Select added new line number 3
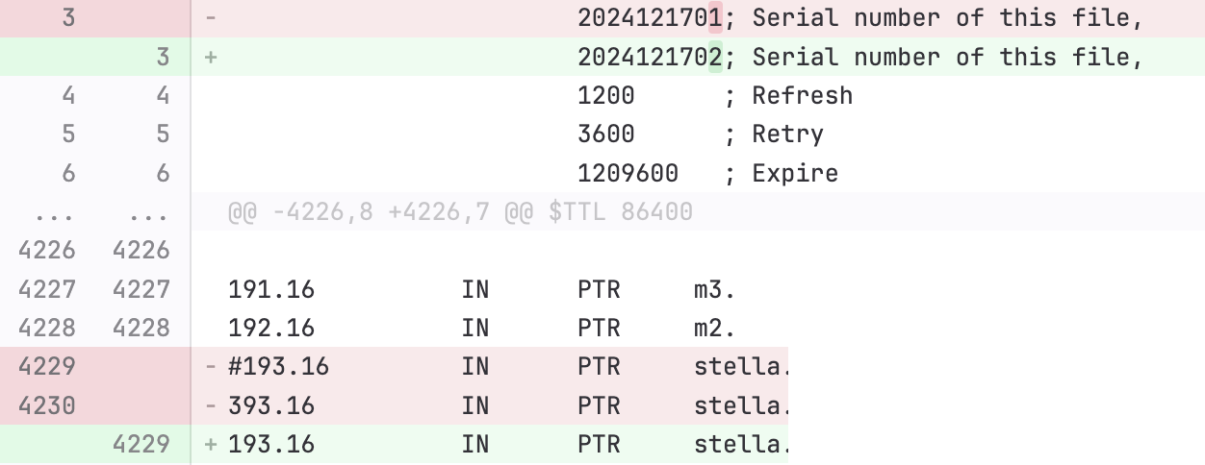1205x465 pixels. [162, 58]
